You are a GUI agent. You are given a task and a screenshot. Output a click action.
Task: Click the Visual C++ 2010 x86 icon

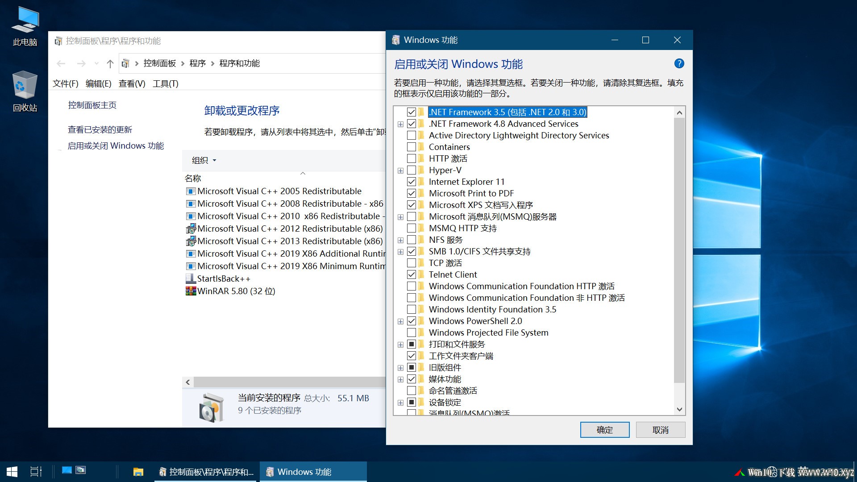191,216
